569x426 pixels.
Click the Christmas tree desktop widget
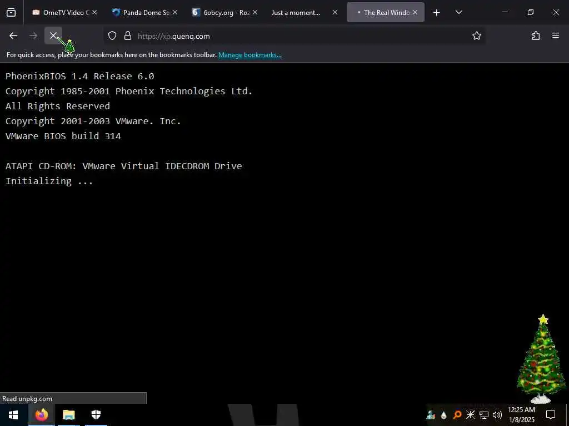point(541,359)
